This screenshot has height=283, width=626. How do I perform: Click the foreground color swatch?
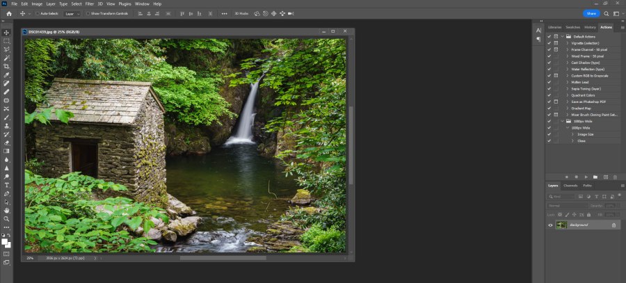point(6,241)
